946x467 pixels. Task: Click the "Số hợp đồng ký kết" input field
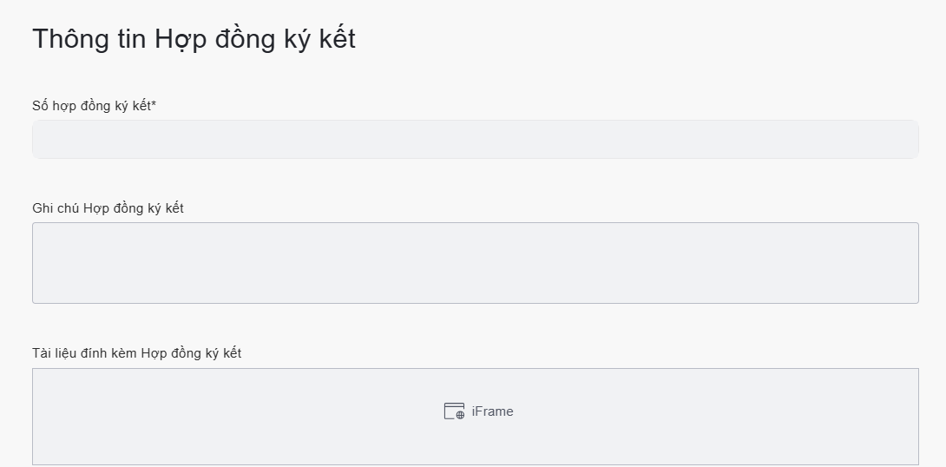(475, 140)
